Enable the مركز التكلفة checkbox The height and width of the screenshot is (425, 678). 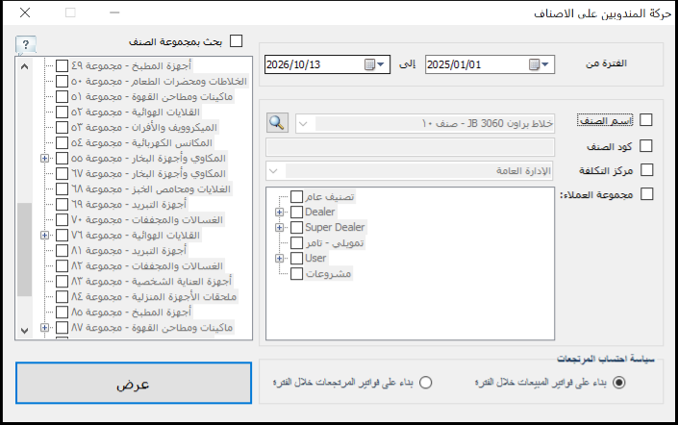[646, 170]
